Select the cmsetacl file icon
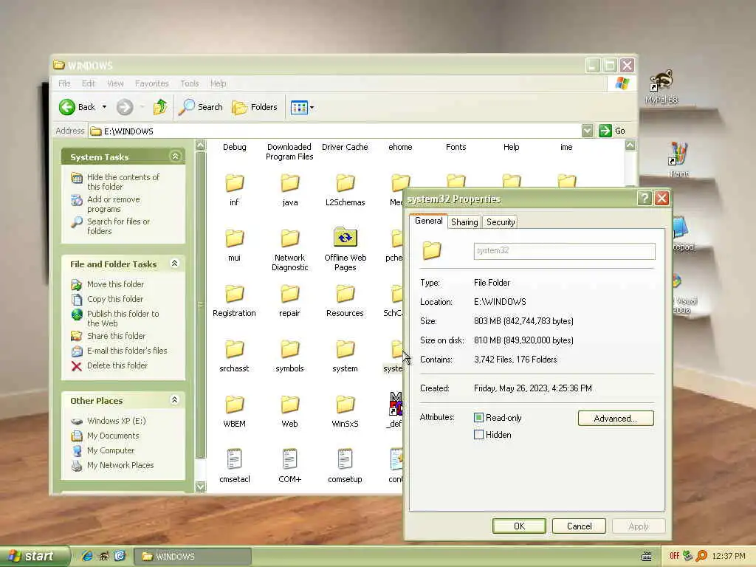The image size is (756, 567). (x=234, y=459)
